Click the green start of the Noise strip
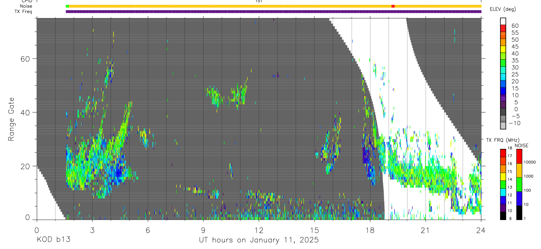This screenshot has height=249, width=541. point(67,6)
